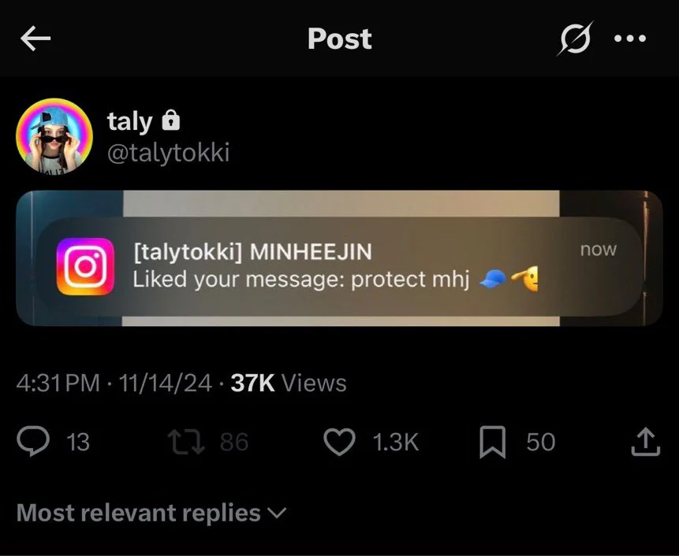Click the share upload icon
The width and height of the screenshot is (679, 556).
click(x=644, y=442)
